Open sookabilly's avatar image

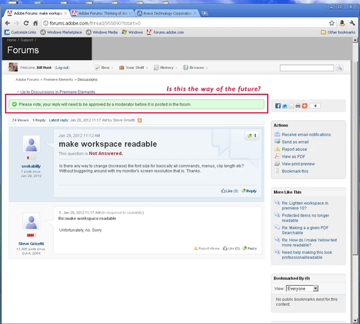31,144
